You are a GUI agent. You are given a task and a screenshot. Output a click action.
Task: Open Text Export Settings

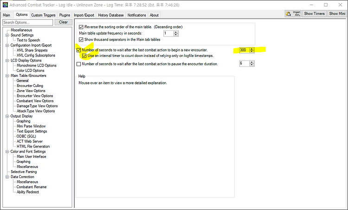[32, 131]
